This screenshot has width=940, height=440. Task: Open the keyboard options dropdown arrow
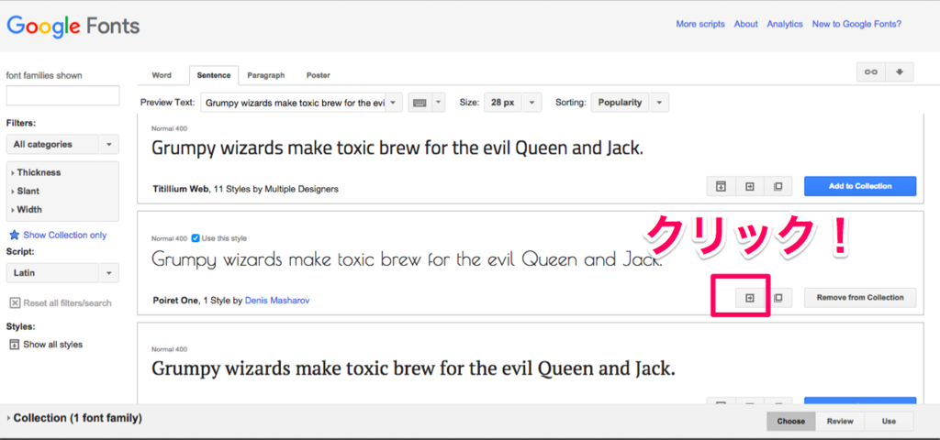pos(438,103)
